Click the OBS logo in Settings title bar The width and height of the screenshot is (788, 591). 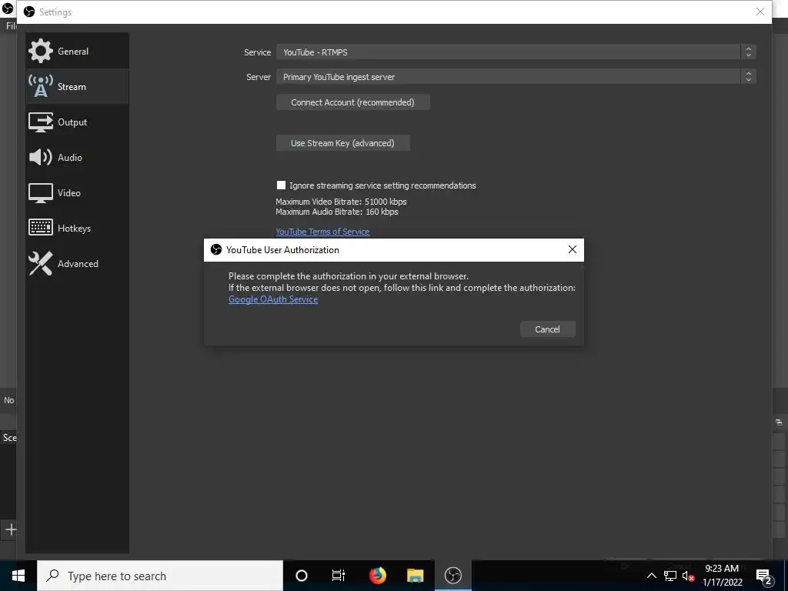pyautogui.click(x=29, y=12)
